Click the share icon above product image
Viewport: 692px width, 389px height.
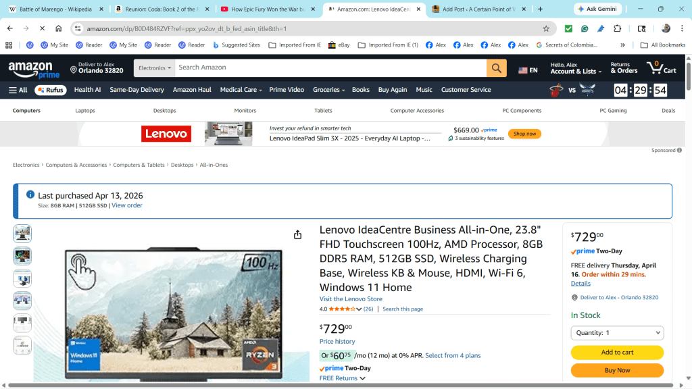coord(297,235)
